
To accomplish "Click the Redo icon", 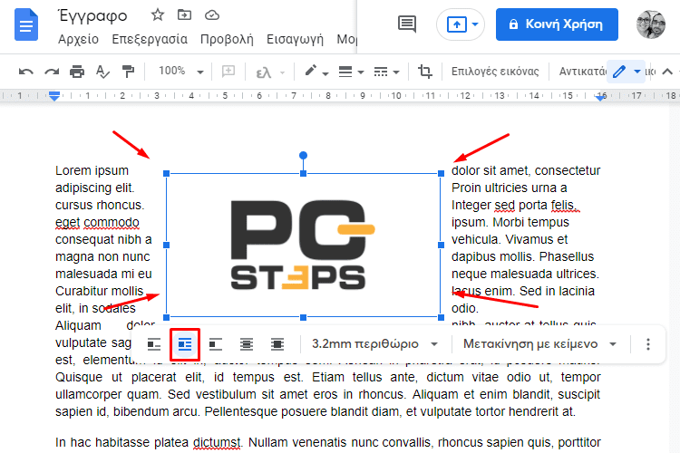I will (52, 72).
